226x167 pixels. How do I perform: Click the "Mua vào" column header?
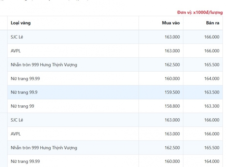pyautogui.click(x=171, y=23)
